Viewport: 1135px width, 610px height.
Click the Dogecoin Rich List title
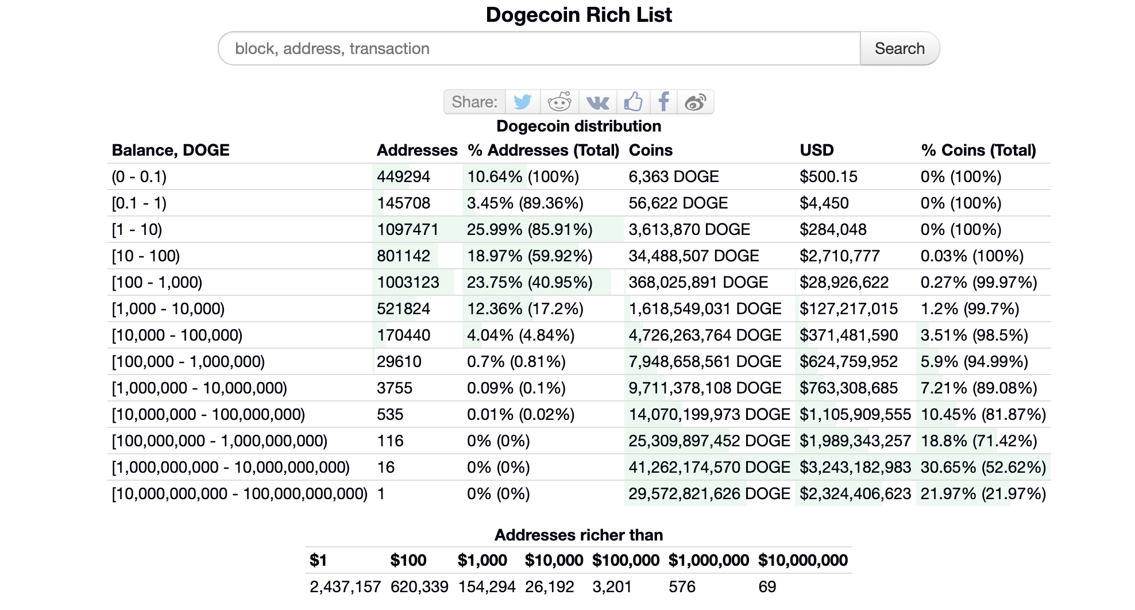point(578,15)
